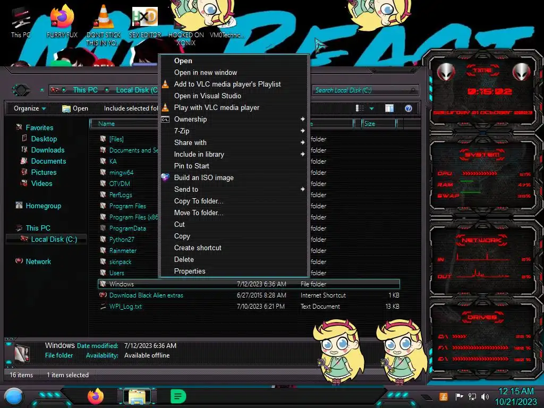
Task: Select Cut in the context menu
Action: click(x=234, y=225)
